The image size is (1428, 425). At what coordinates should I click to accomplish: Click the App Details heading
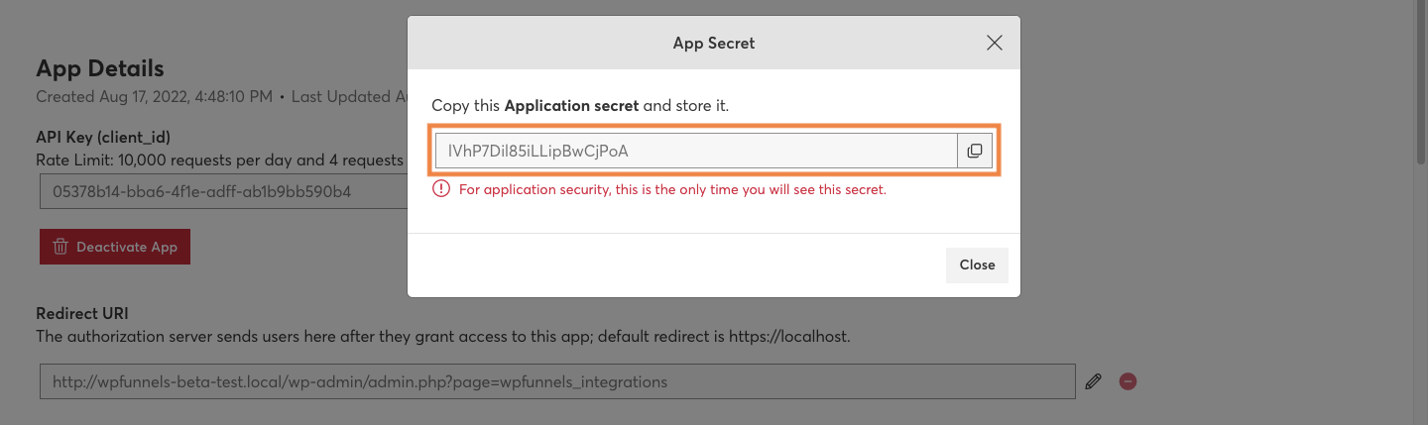(100, 68)
